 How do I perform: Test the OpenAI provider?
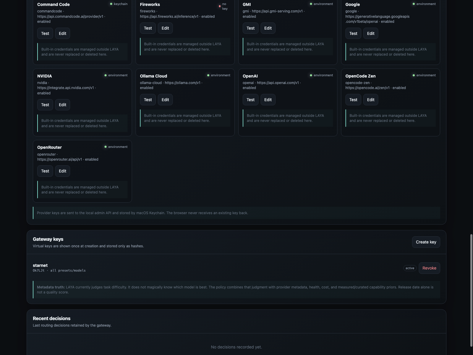pyautogui.click(x=250, y=100)
